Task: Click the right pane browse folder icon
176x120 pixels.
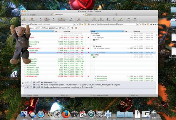Action: [x=143, y=24]
